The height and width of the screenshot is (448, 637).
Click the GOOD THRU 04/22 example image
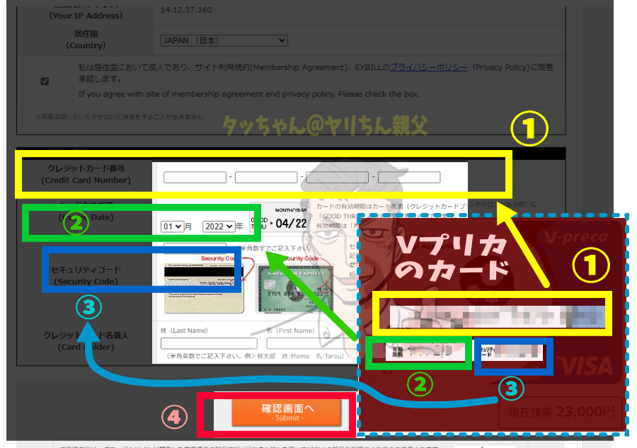(x=279, y=219)
